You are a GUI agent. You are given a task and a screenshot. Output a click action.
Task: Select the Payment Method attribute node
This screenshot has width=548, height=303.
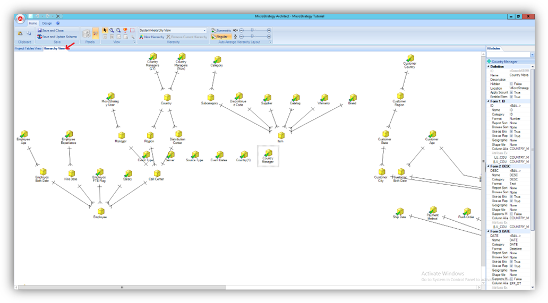coord(433,213)
